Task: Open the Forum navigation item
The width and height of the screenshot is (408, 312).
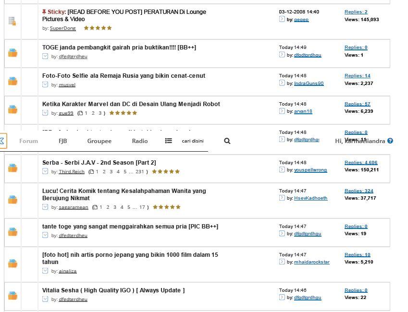Action: point(29,141)
